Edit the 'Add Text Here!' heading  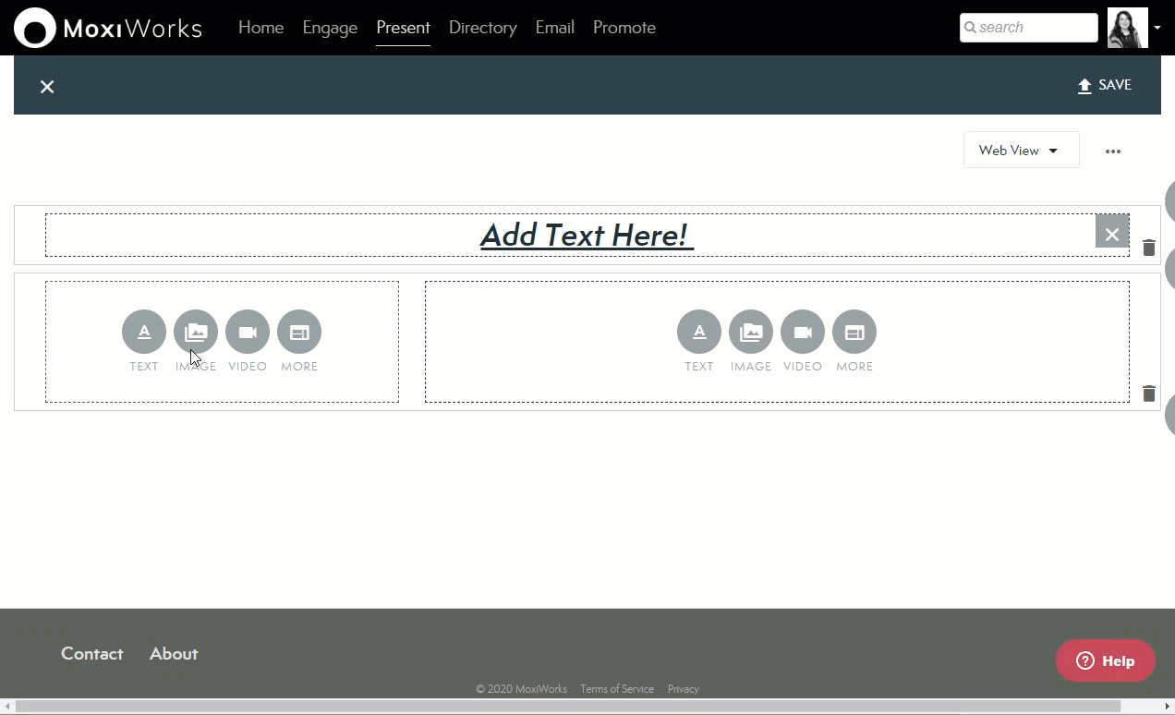point(587,235)
